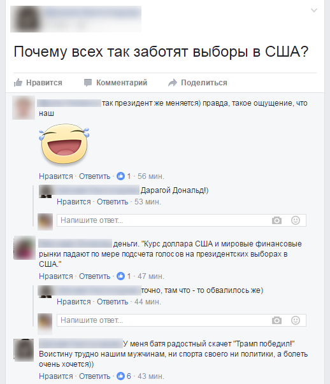Screen dimensions: 330x384
Task: Click the 53 мин. timestamp link
Action: pos(148,201)
